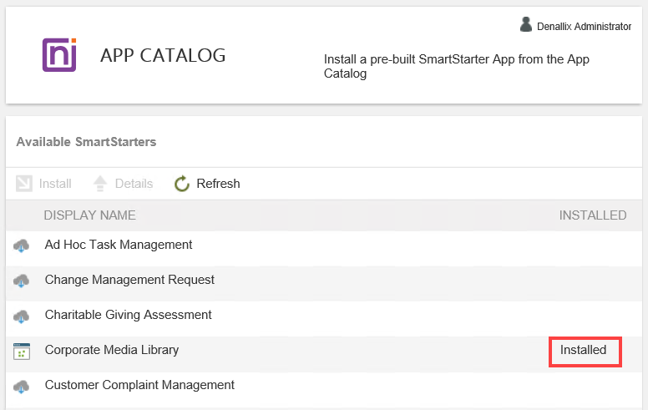
Task: Sort by the DISPLAY NAME column header
Action: coord(89,215)
